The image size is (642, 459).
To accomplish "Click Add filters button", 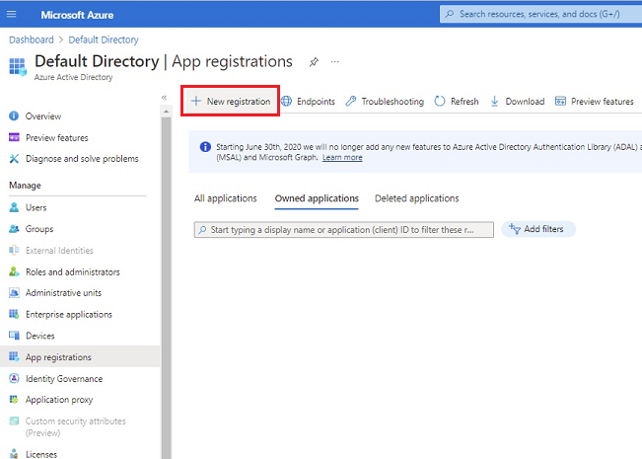I will click(538, 229).
